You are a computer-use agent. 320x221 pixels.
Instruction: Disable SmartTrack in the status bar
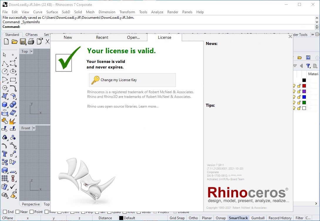click(x=238, y=218)
